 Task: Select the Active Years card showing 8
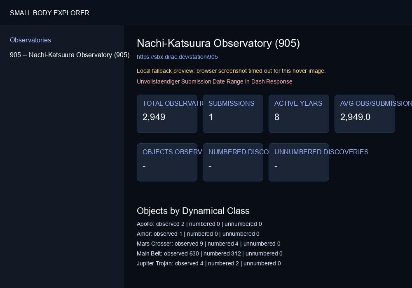click(x=299, y=114)
